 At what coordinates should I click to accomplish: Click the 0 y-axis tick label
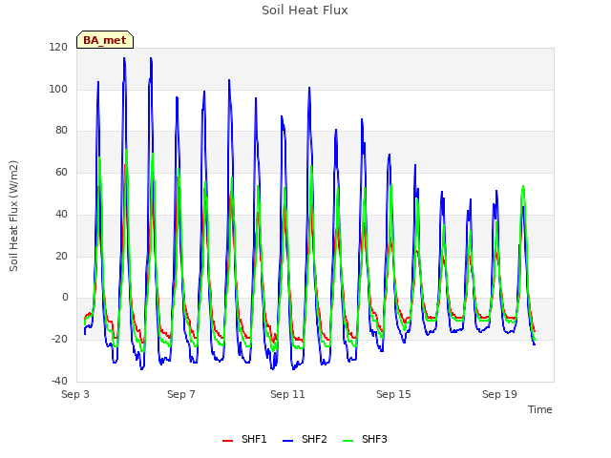pos(65,298)
